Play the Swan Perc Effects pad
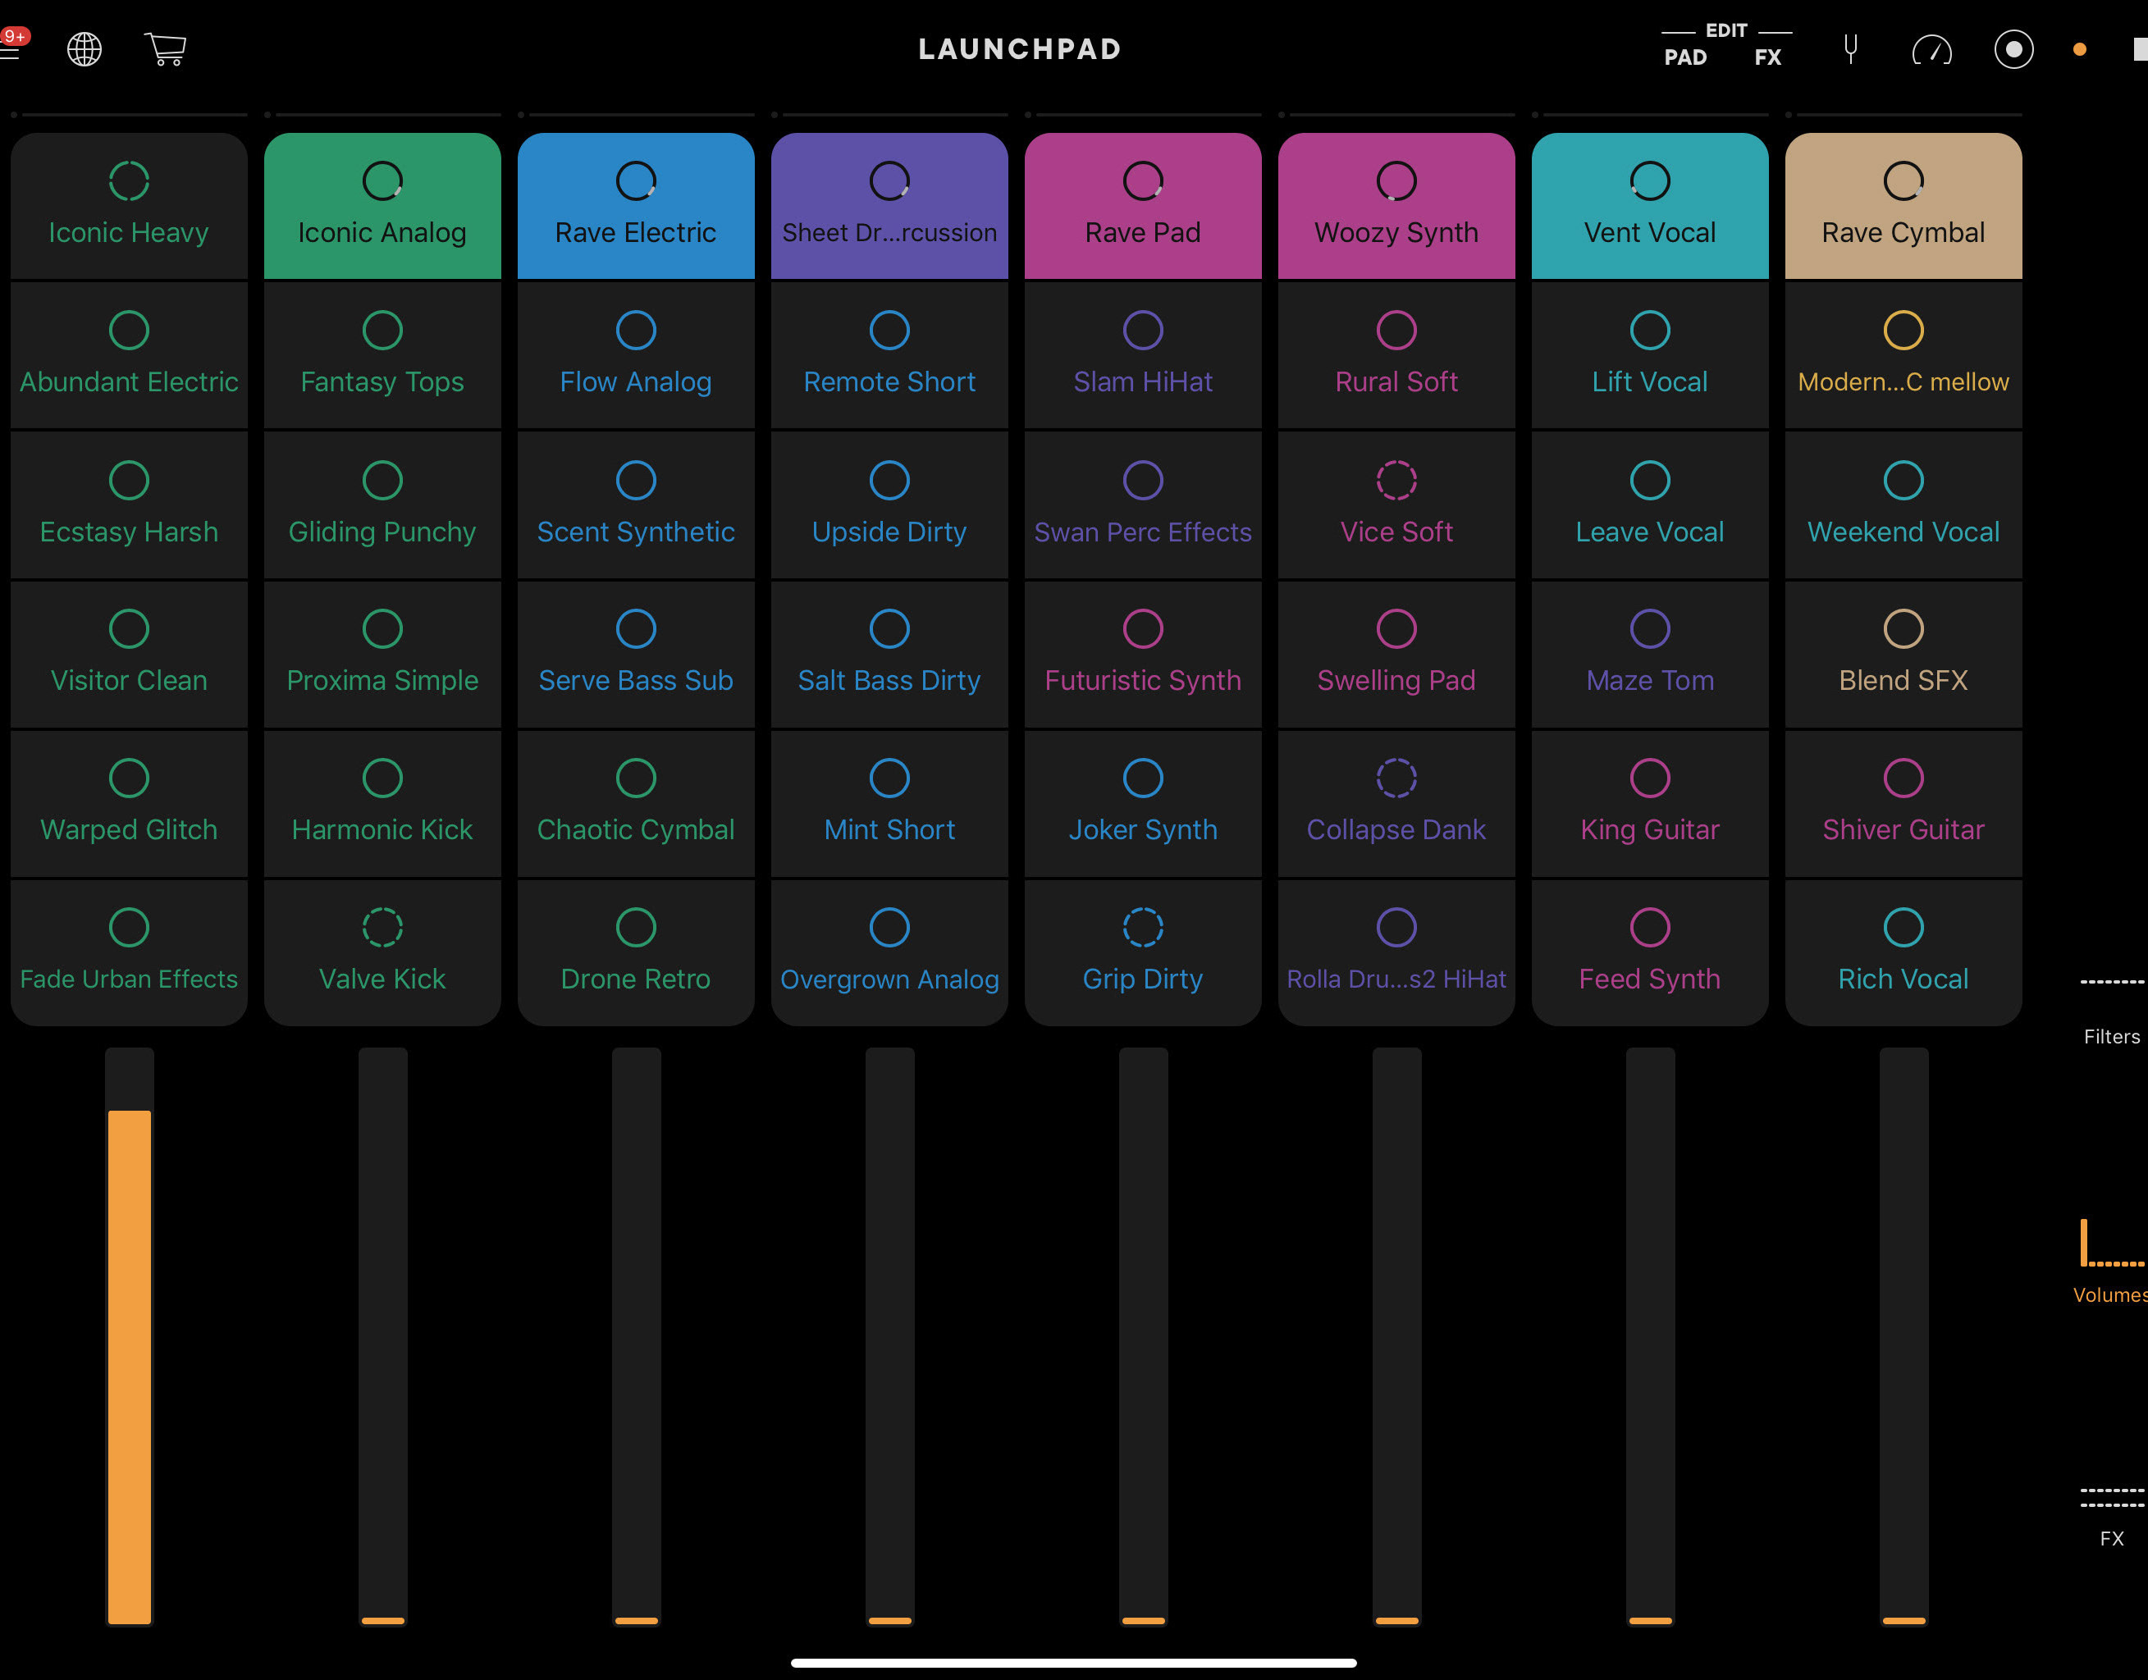Screen dimensions: 2148x1680 pos(1143,504)
